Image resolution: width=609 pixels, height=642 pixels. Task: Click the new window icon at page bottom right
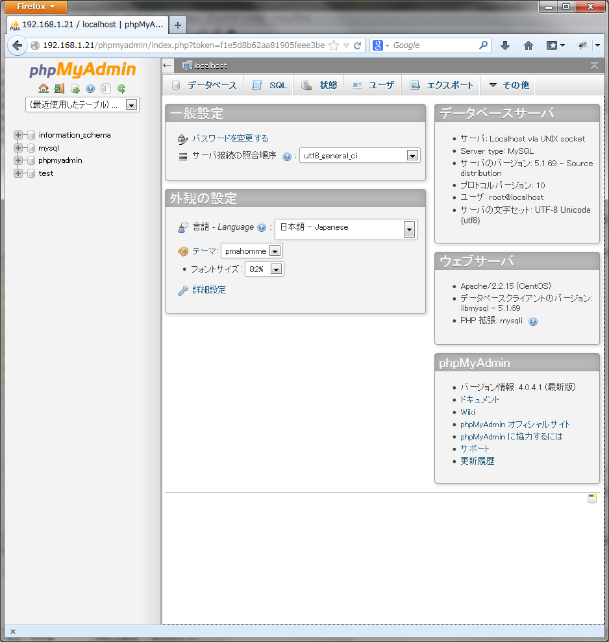592,499
